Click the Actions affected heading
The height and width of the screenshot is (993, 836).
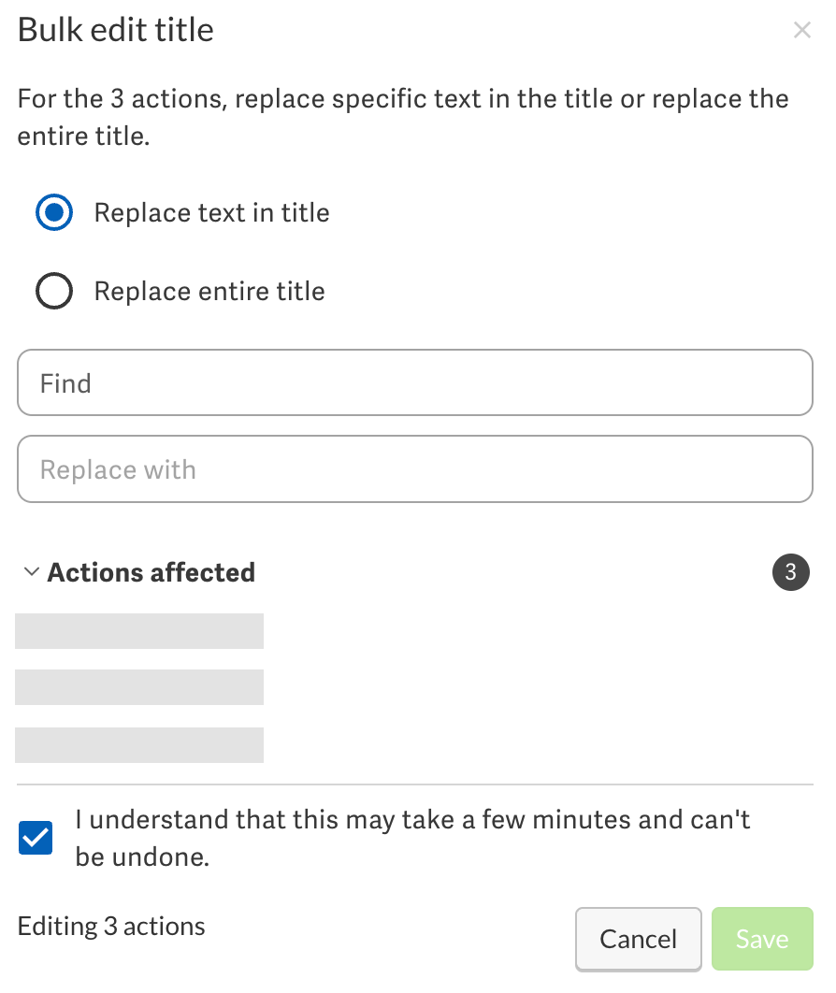151,571
